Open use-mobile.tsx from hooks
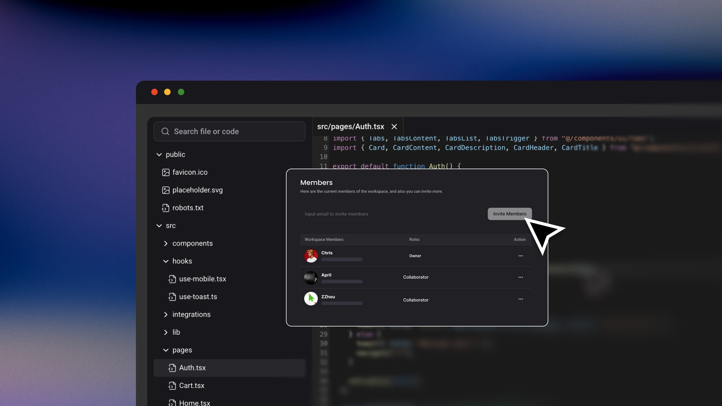This screenshot has width=722, height=406. (202, 279)
